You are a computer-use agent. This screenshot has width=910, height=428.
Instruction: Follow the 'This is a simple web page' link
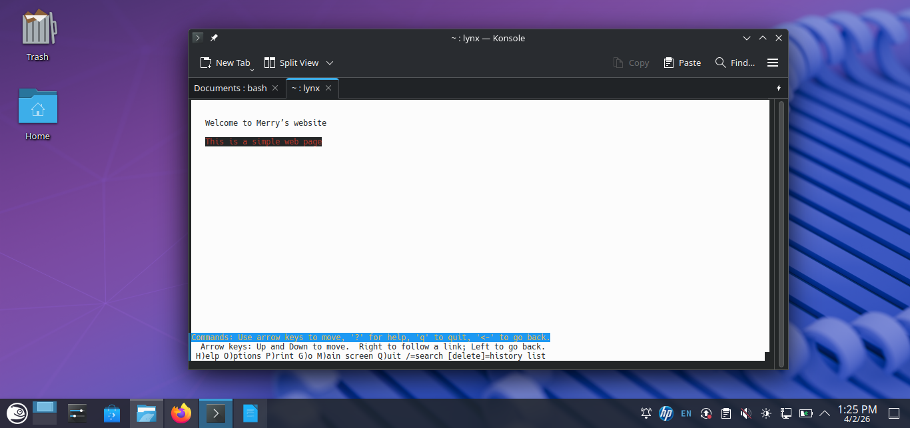coord(263,142)
